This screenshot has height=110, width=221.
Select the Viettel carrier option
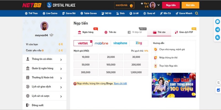(83, 43)
